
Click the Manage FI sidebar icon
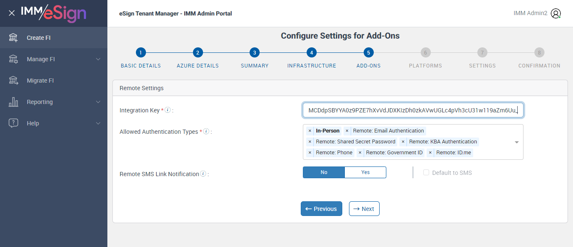coord(13,59)
